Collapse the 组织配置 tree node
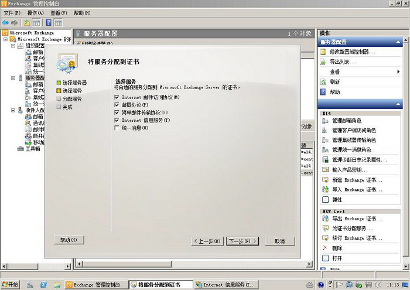The height and width of the screenshot is (290, 410). (13, 45)
